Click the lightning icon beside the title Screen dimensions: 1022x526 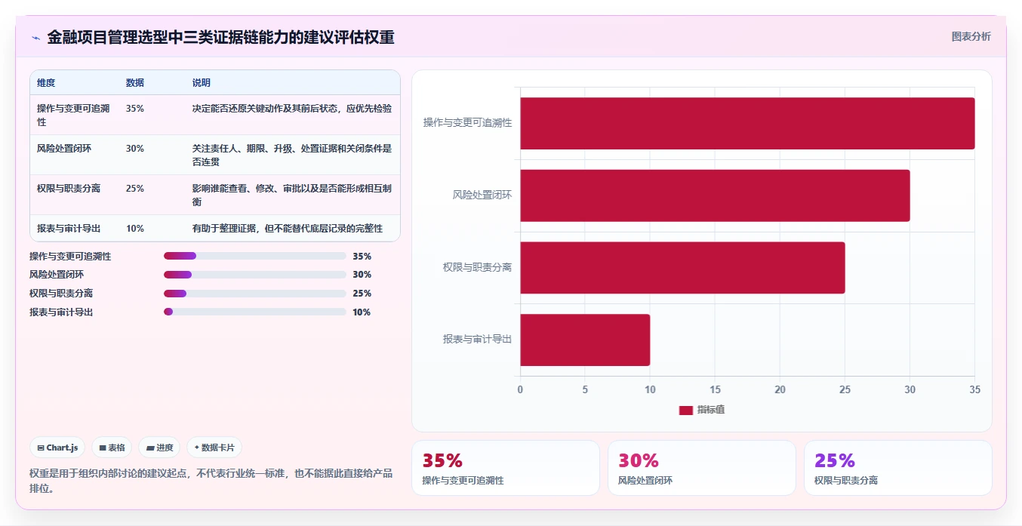[x=35, y=38]
